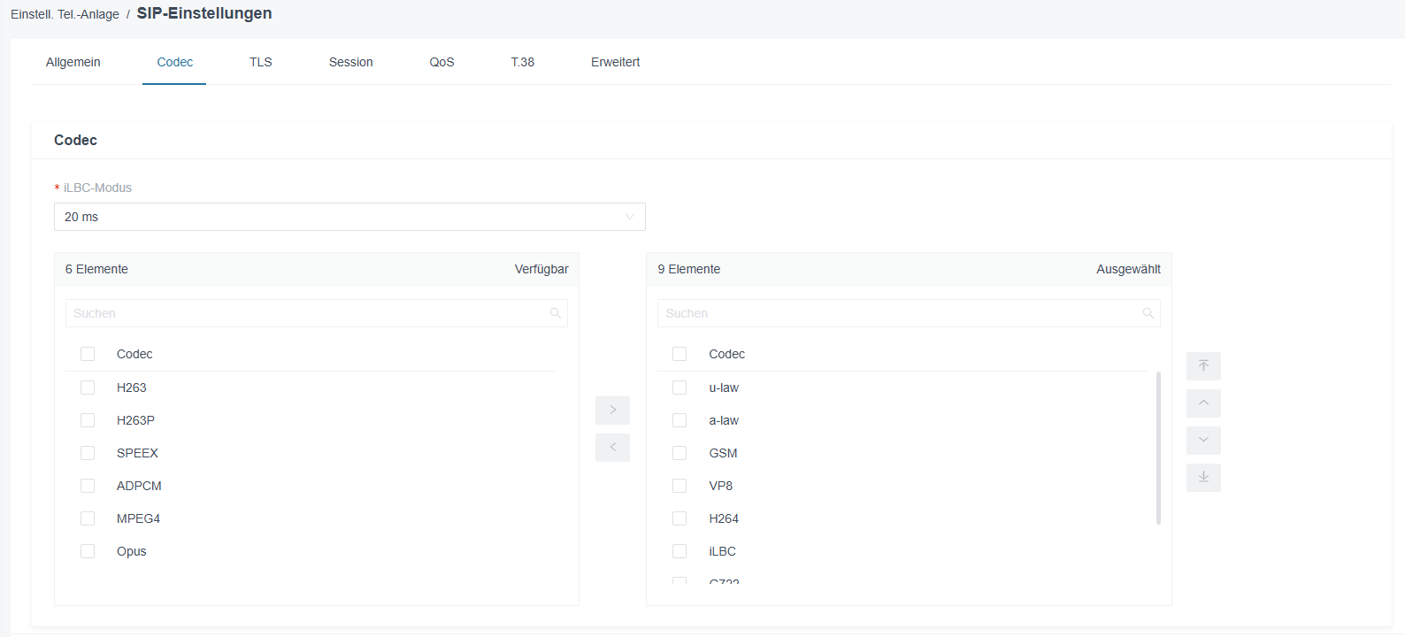Click the move-down chevron icon
Viewport: 1405px width, 637px height.
point(1203,441)
